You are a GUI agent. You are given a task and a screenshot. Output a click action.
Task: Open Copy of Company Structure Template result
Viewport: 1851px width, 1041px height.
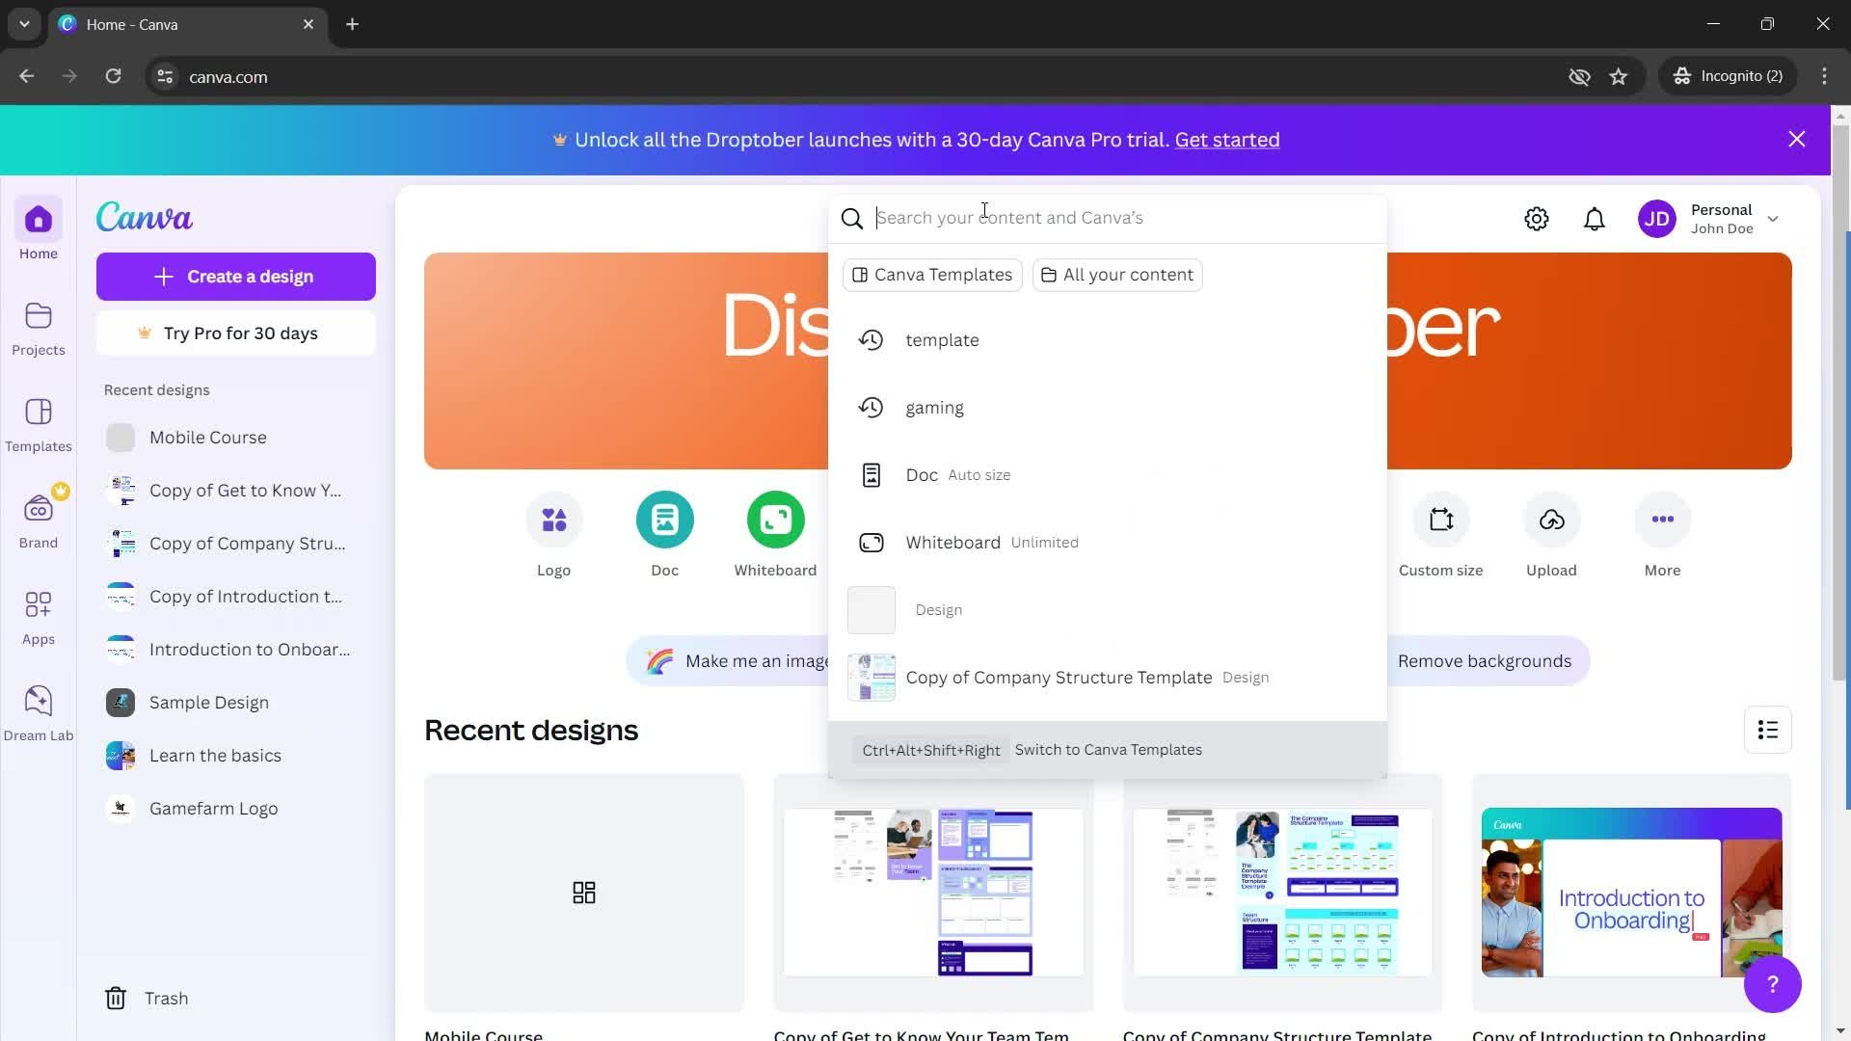[1108, 678]
